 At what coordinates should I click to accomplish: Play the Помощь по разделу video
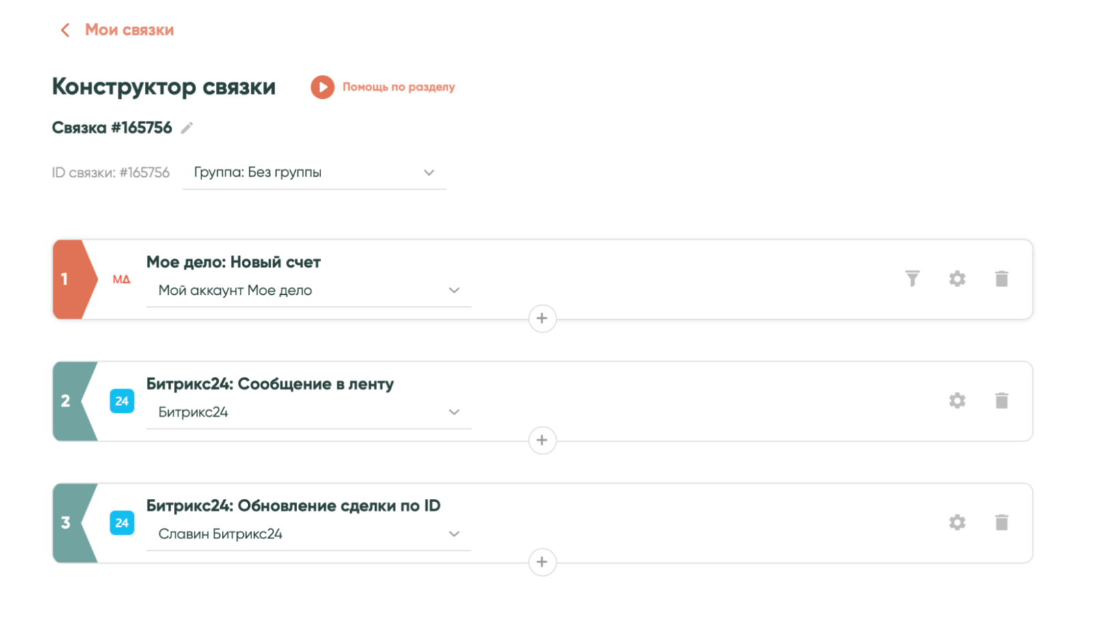(322, 87)
